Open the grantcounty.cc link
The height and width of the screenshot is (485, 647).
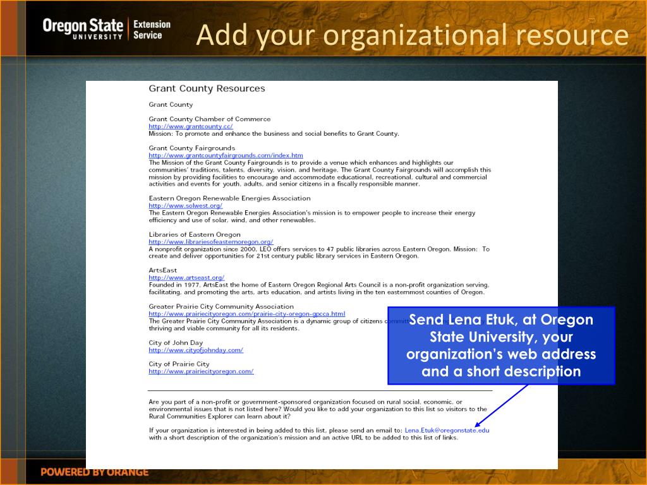click(191, 126)
